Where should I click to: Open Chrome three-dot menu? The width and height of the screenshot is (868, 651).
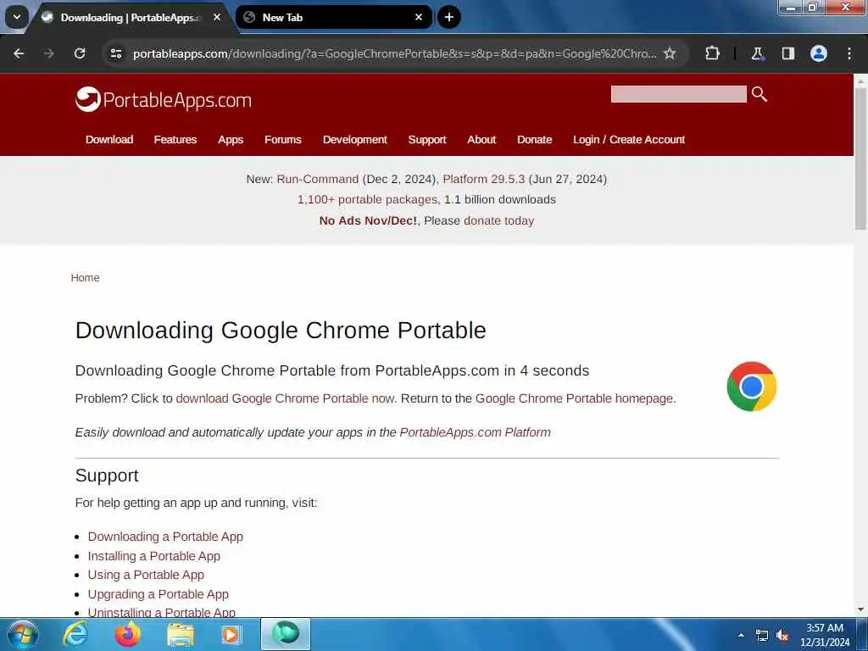[x=849, y=53]
